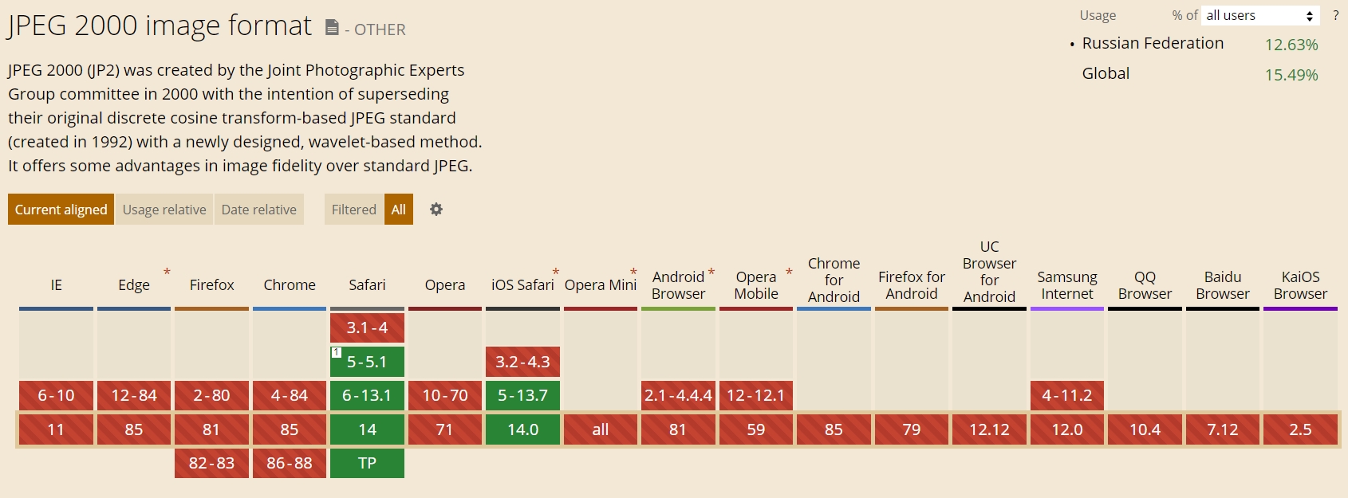Image resolution: width=1348 pixels, height=498 pixels.
Task: Click the OTHER category link
Action: tap(380, 29)
